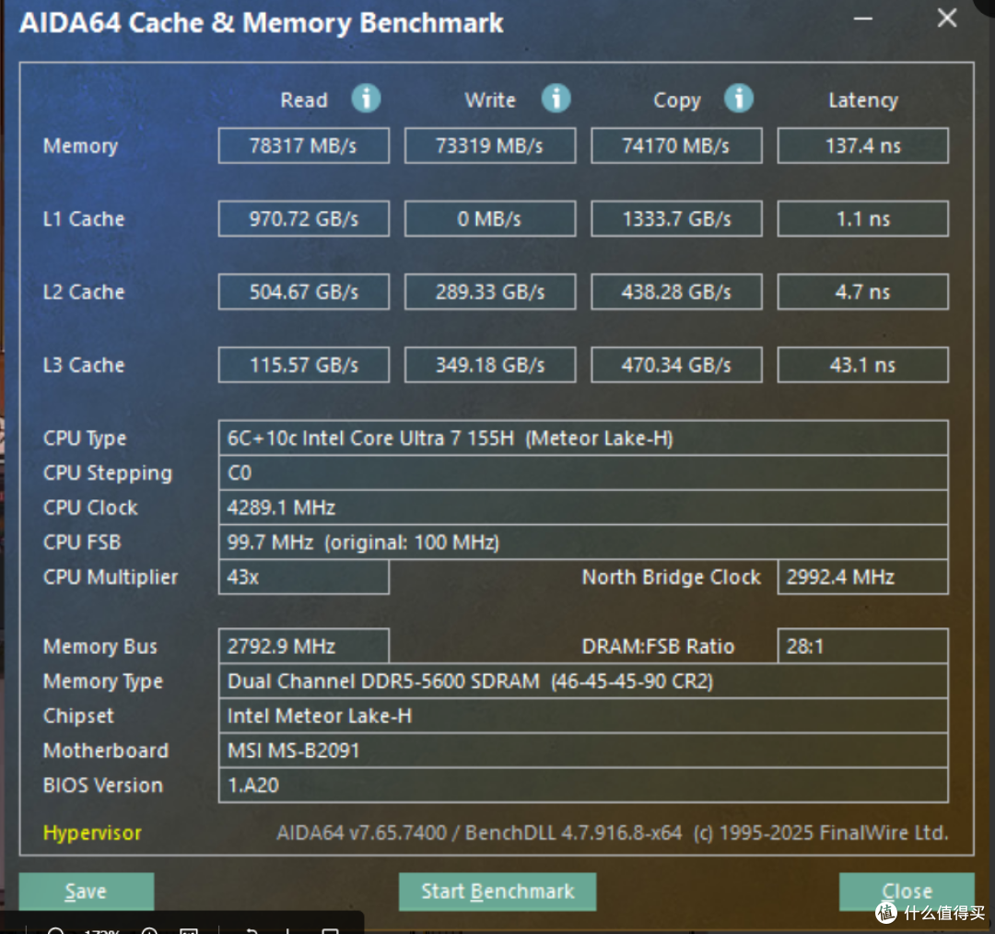
Task: Select Memory copy value 74170 MB/s
Action: pyautogui.click(x=676, y=146)
